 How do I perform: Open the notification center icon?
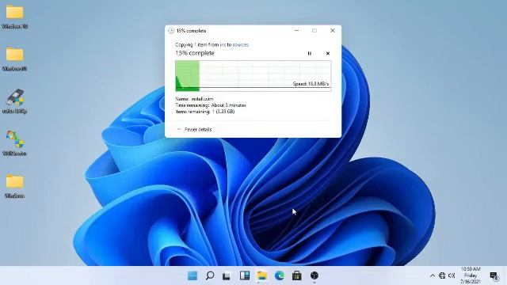[494, 276]
